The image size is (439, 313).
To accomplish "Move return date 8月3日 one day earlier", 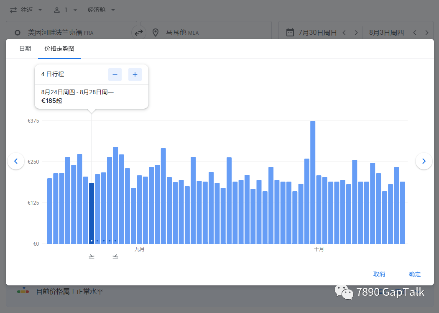I will (x=415, y=33).
